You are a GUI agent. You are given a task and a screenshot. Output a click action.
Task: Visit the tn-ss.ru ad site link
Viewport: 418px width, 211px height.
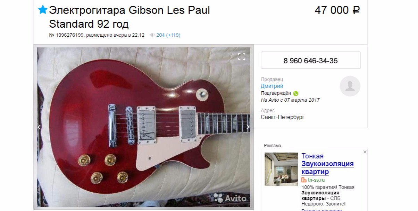(x=316, y=180)
